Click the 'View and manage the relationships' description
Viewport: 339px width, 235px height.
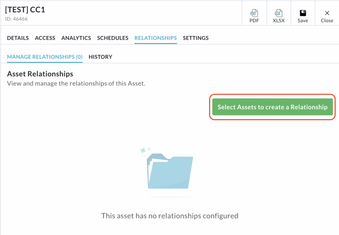(x=76, y=83)
